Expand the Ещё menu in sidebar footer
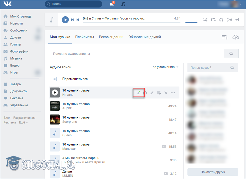 click(24, 122)
